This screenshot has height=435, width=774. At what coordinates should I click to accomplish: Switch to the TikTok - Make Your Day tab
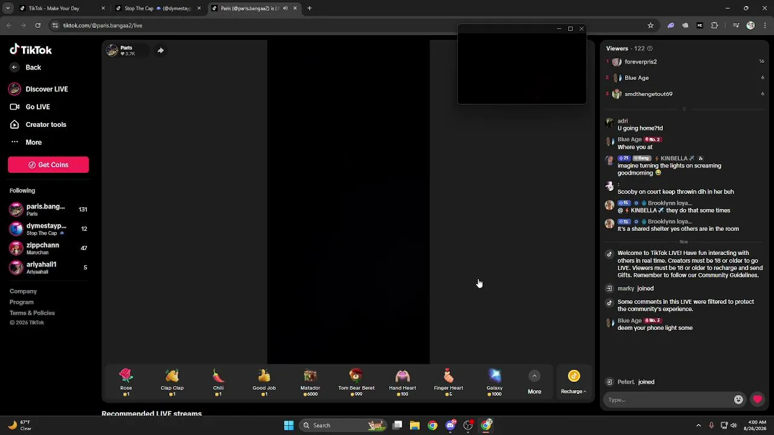60,8
